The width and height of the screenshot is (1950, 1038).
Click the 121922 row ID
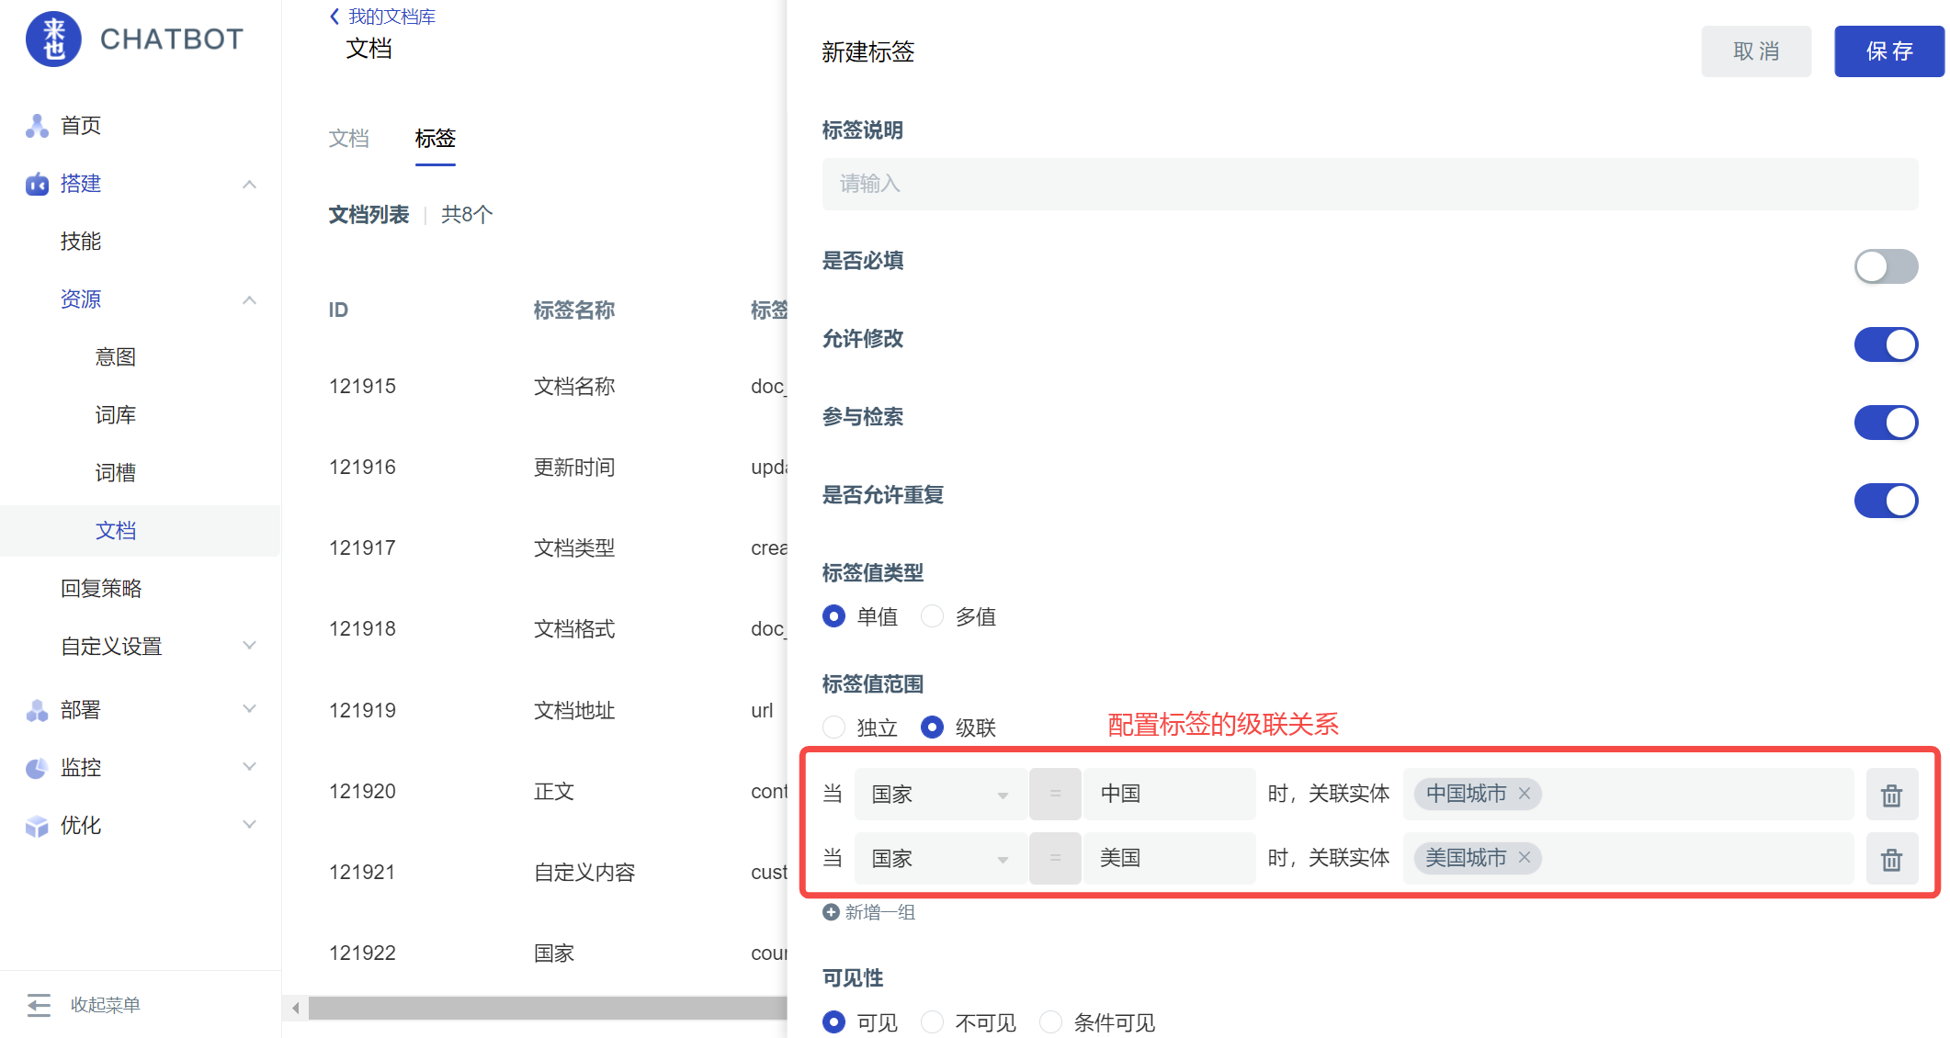click(362, 953)
